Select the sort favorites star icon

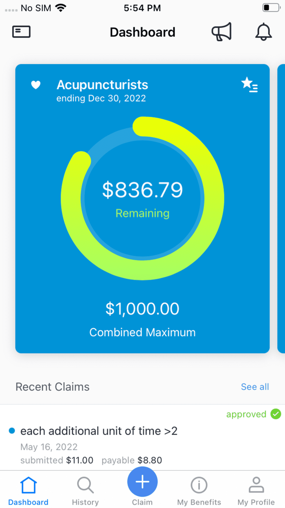(250, 85)
